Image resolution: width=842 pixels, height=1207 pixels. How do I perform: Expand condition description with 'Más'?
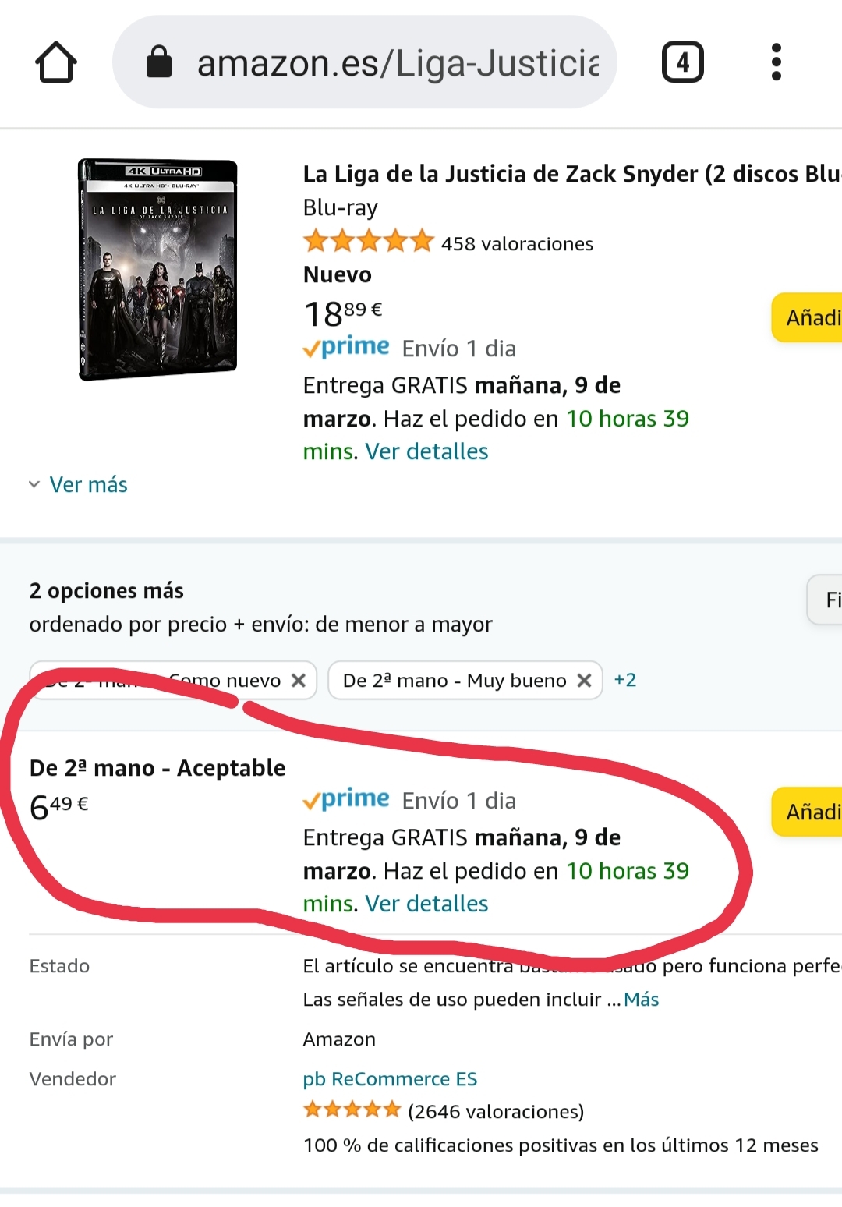[x=642, y=1000]
